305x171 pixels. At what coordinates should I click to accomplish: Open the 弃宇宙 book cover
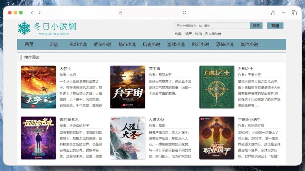(x=128, y=87)
